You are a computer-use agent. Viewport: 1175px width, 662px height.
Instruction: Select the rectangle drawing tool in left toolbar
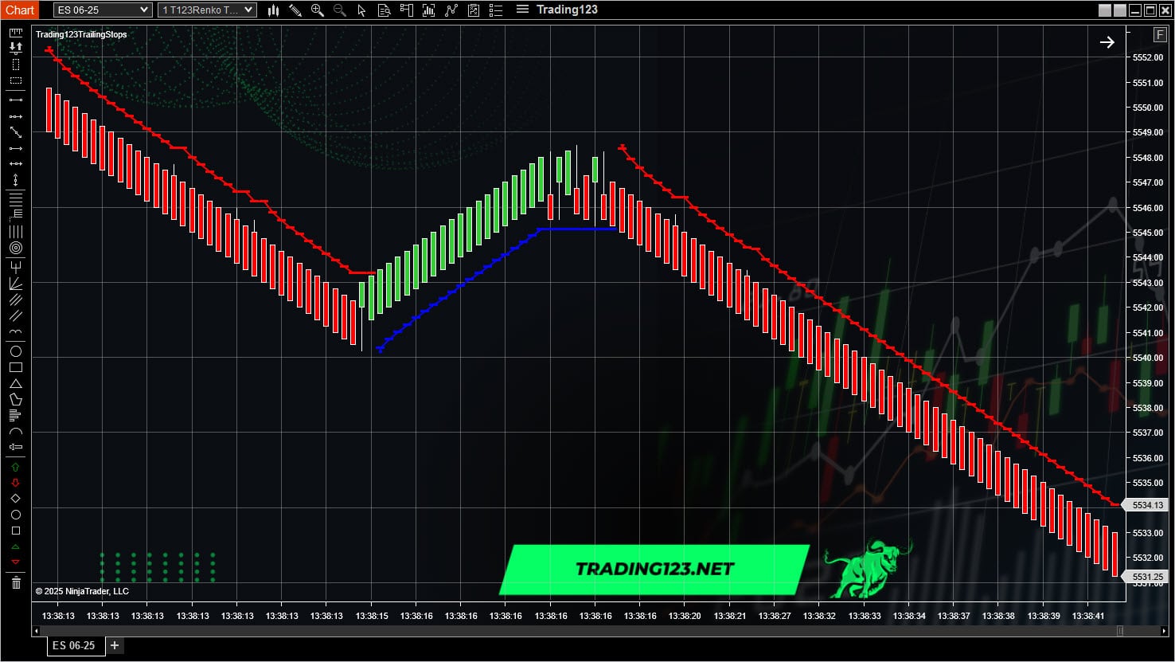click(x=15, y=366)
